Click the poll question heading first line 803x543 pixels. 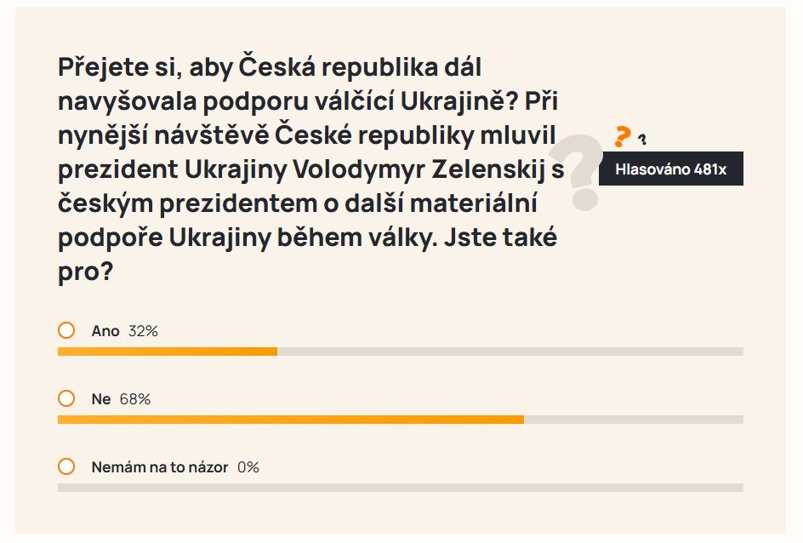[x=270, y=67]
